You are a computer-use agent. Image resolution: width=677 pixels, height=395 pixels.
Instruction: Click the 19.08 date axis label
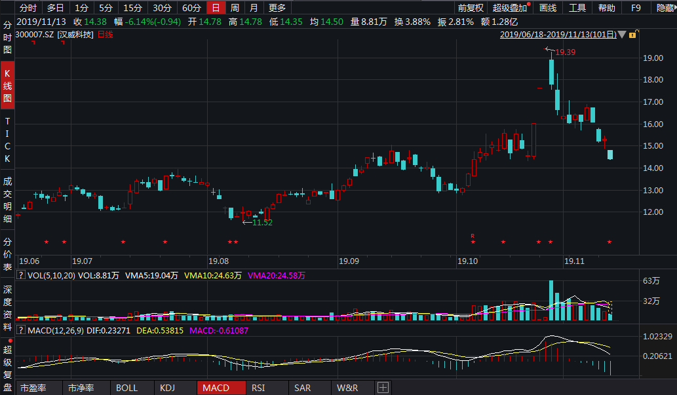pyautogui.click(x=218, y=261)
